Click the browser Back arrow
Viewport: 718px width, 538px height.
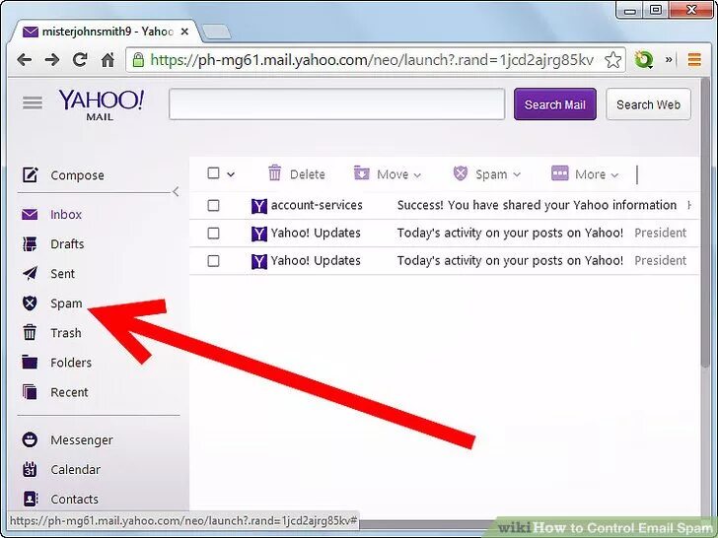[x=24, y=59]
